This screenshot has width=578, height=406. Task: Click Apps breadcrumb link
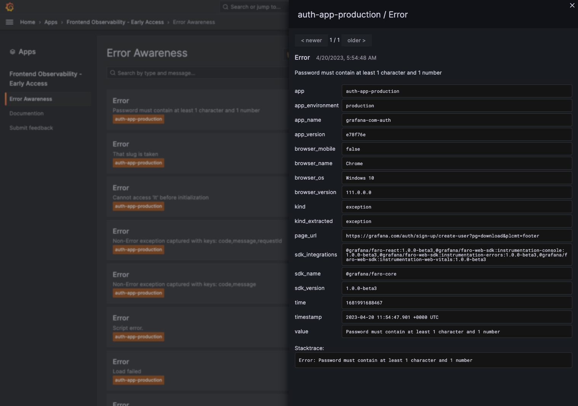point(51,22)
